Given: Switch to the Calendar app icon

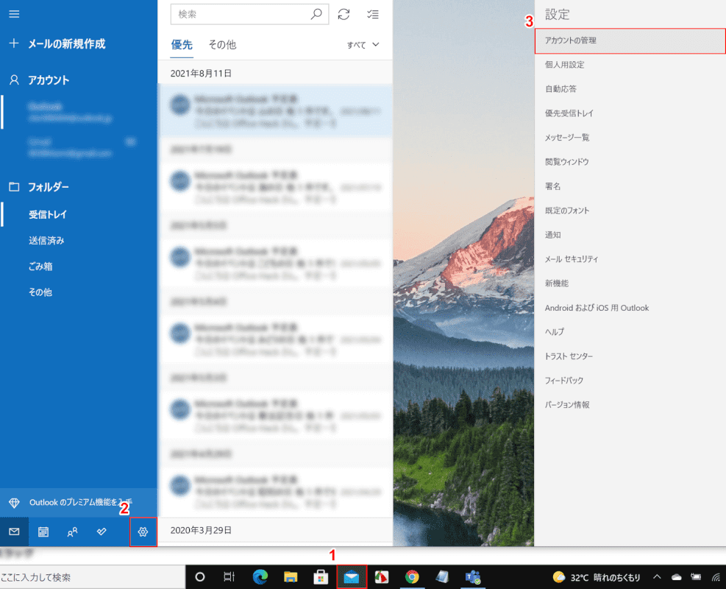Looking at the screenshot, I should [x=43, y=532].
